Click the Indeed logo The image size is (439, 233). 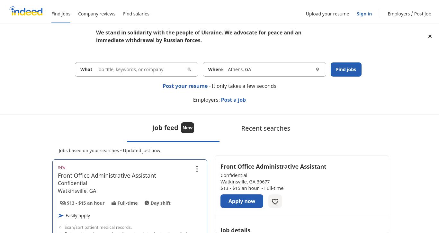(26, 11)
